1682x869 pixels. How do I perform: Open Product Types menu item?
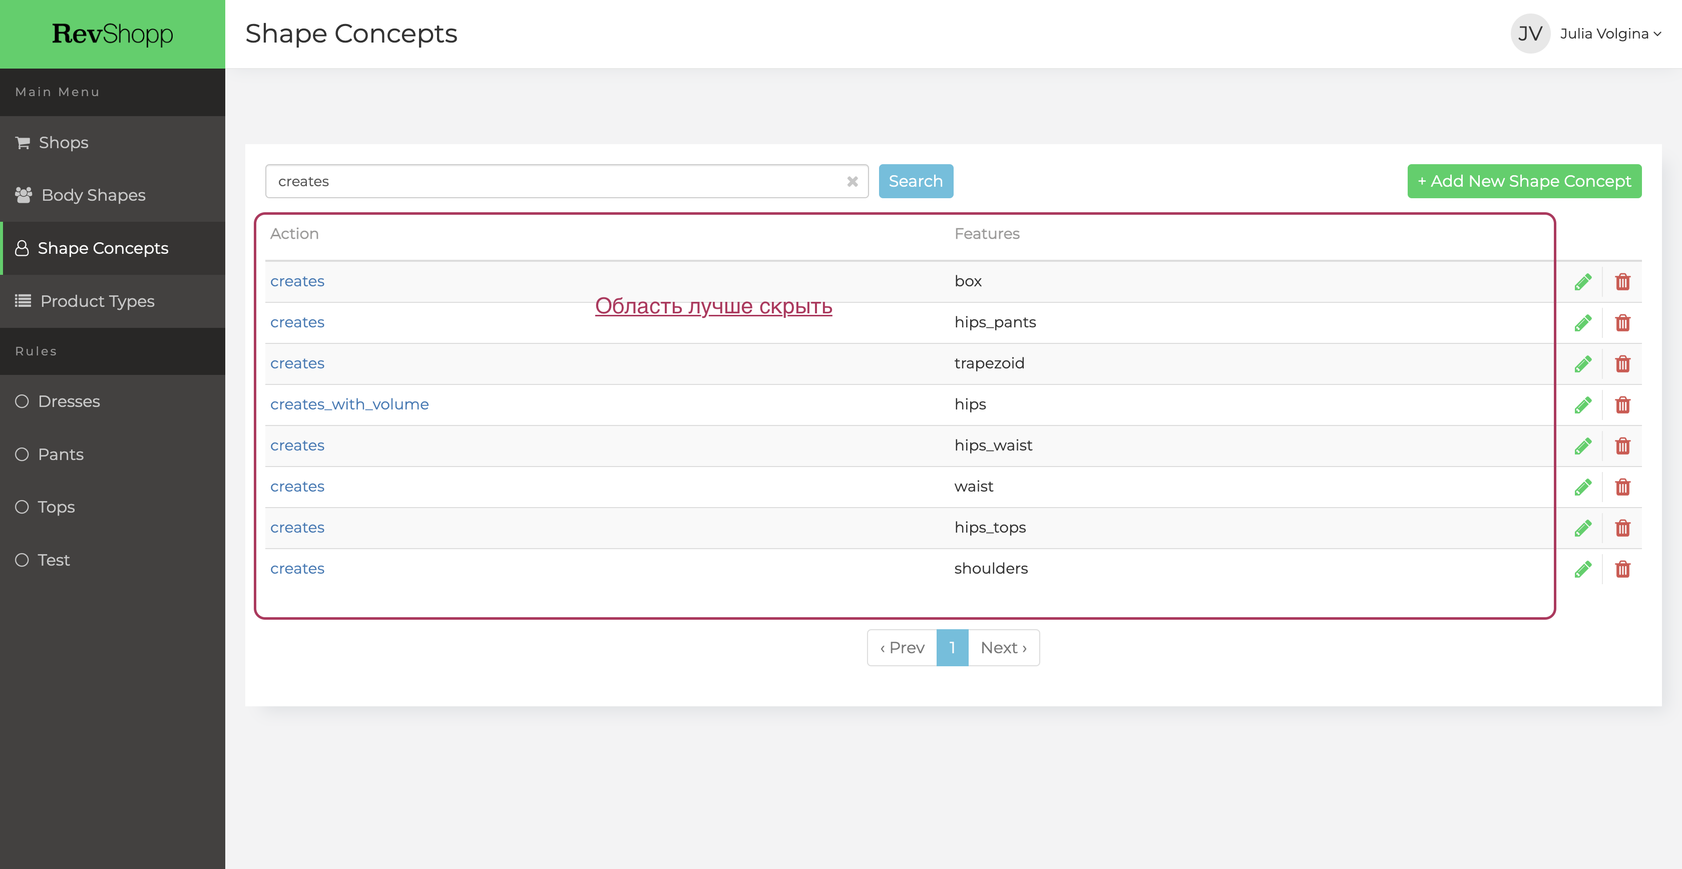112,301
